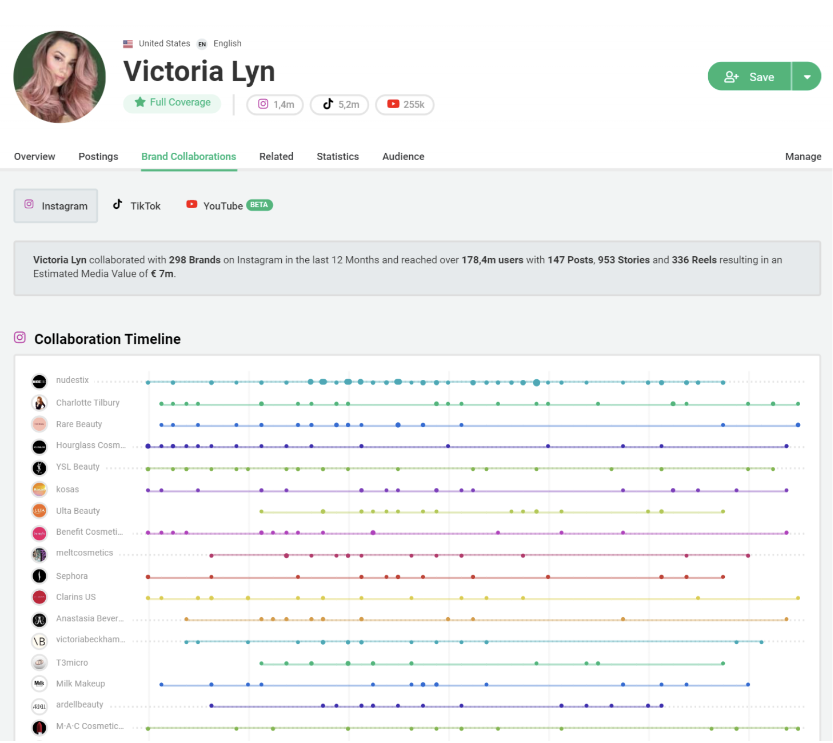Open the EN language selector

click(x=202, y=44)
